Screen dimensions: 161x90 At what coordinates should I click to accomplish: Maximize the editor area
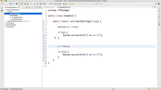tap(155, 7)
